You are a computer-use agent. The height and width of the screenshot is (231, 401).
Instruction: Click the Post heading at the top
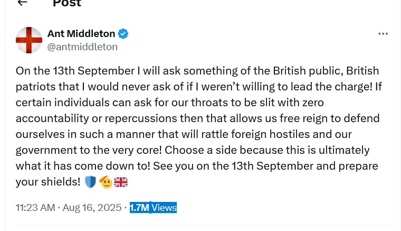pyautogui.click(x=67, y=3)
